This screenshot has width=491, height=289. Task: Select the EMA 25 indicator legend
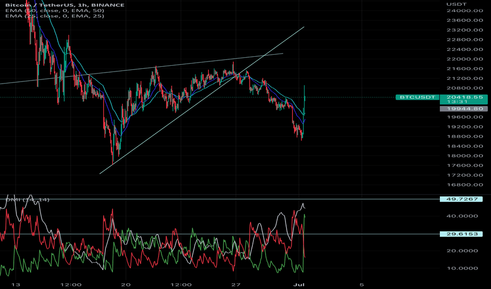[x=55, y=16]
